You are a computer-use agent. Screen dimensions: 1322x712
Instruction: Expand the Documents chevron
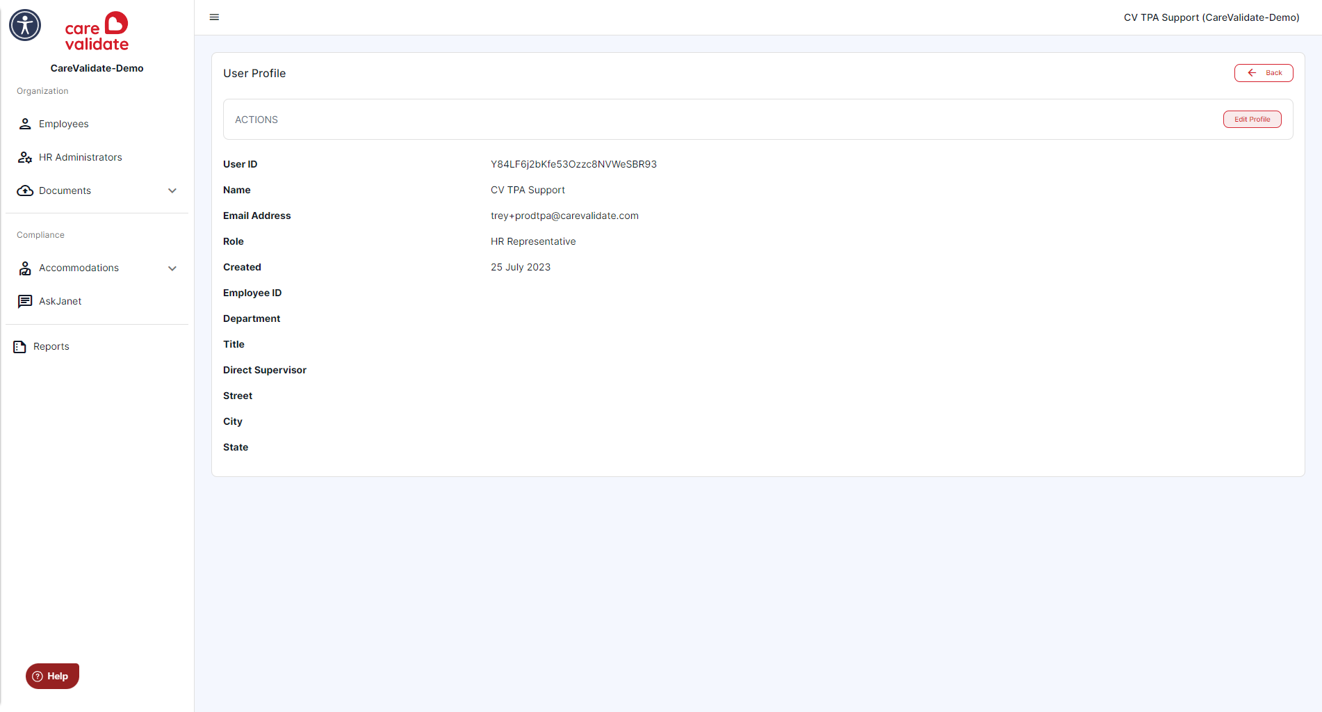[172, 191]
